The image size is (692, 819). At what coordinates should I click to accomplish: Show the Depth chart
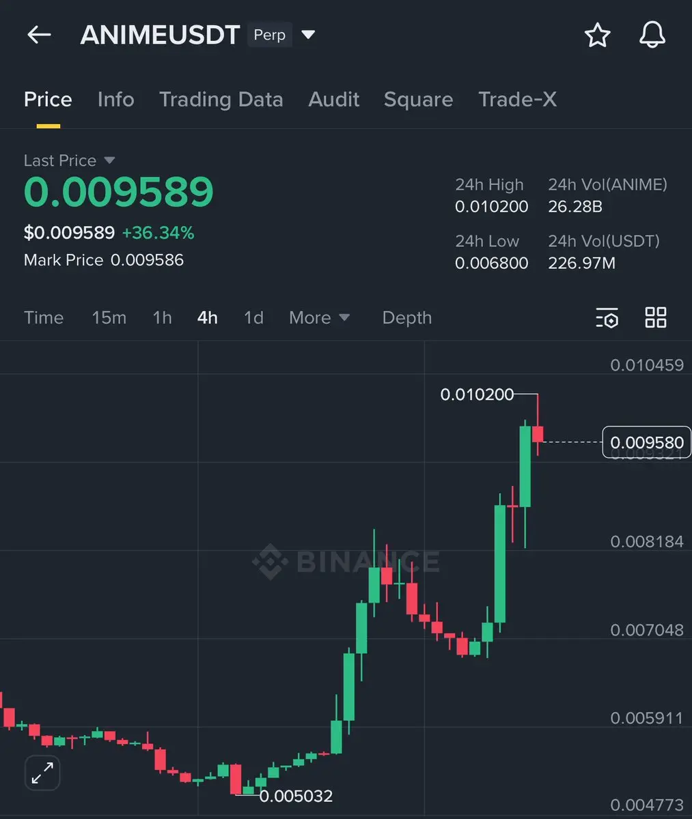[x=407, y=318]
